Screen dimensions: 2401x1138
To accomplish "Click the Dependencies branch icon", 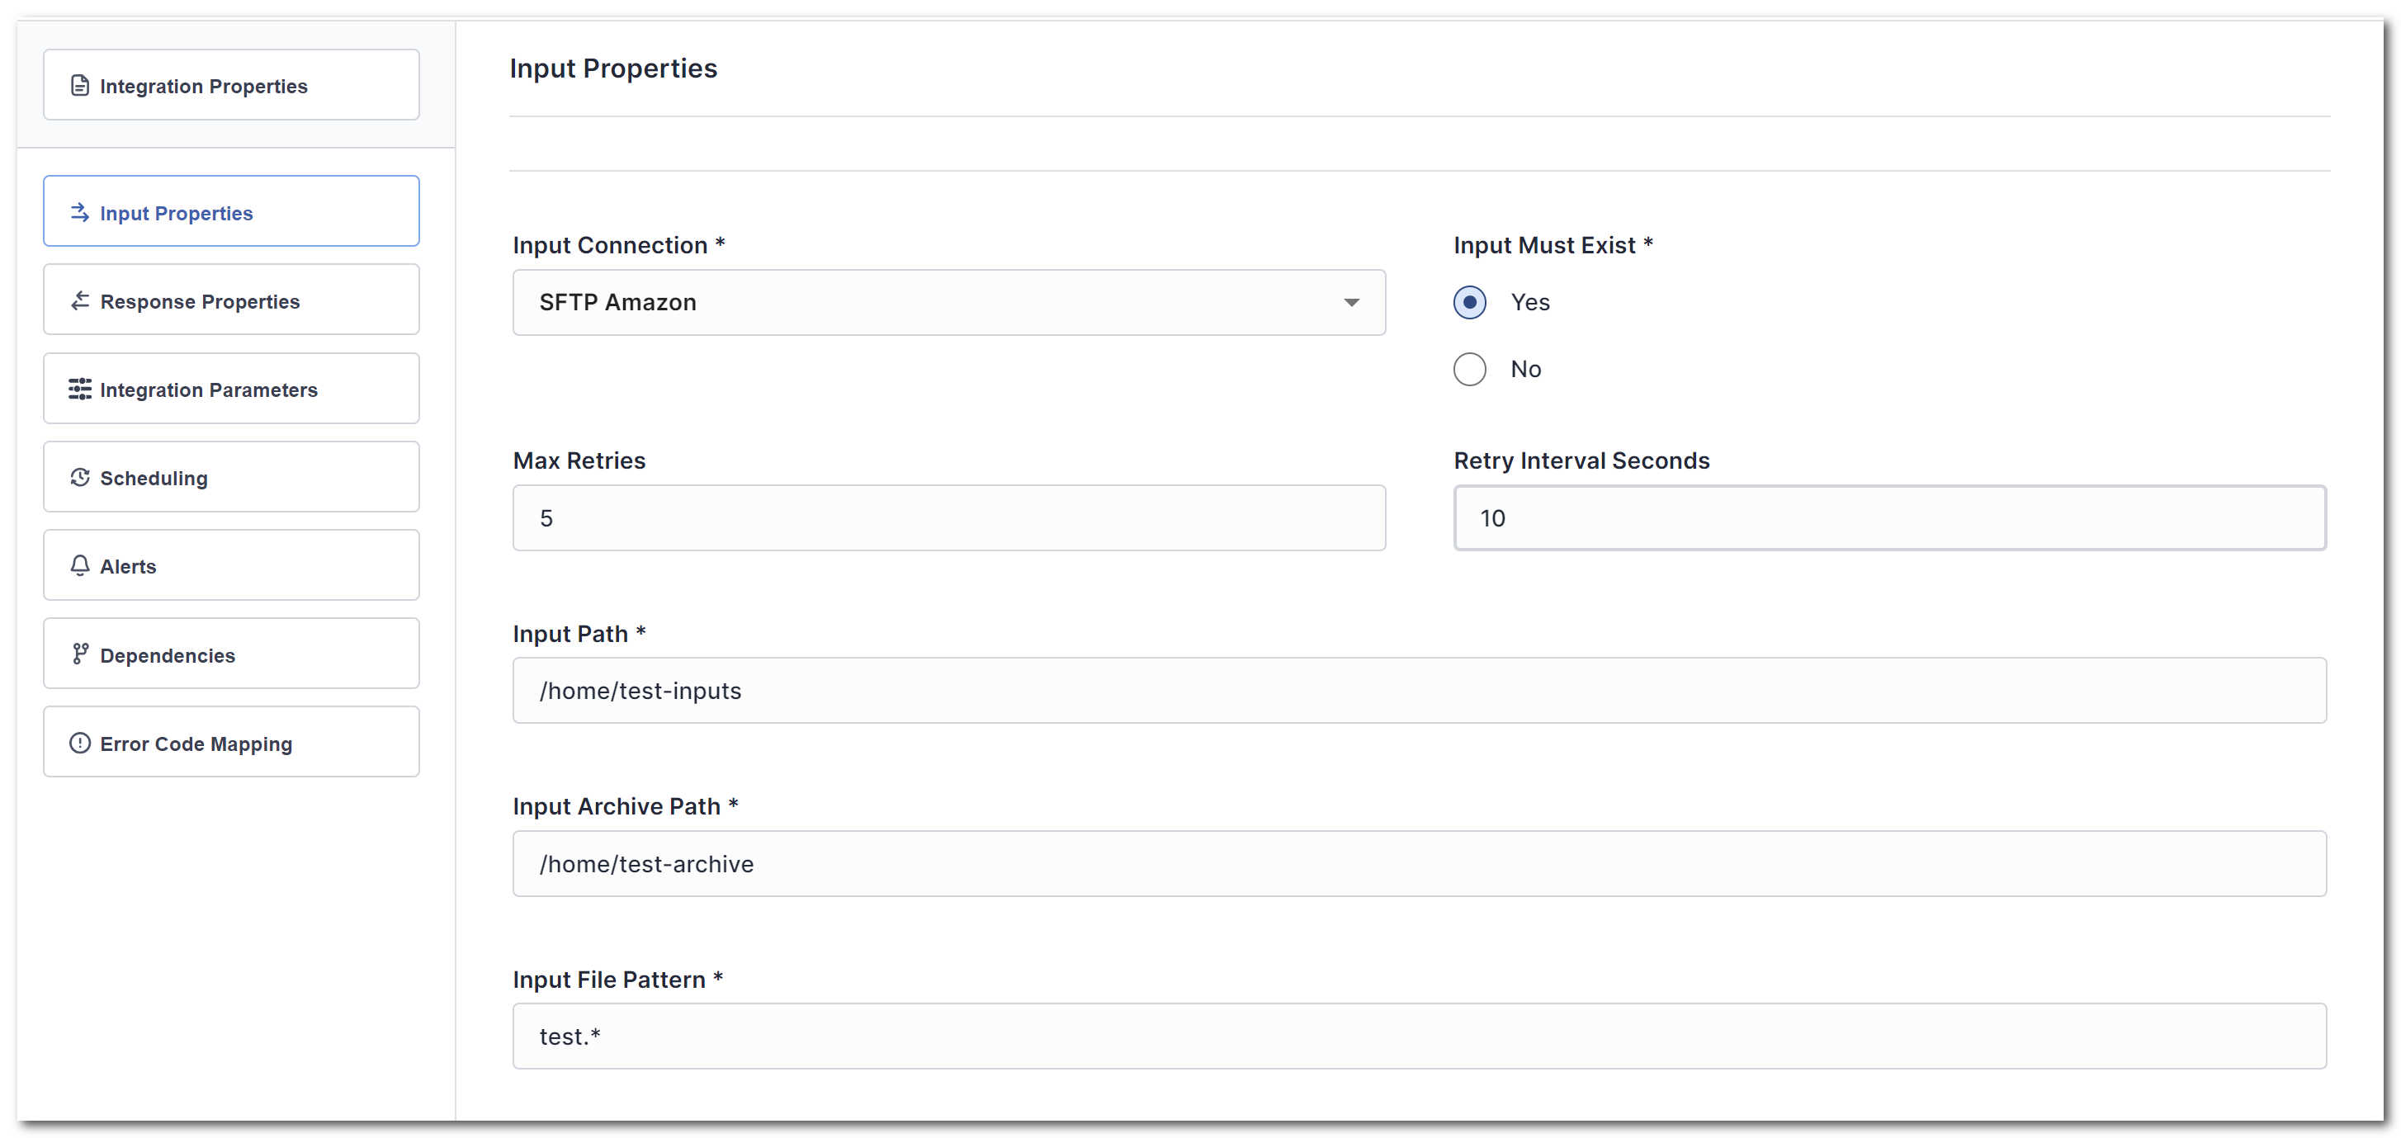I will tap(80, 654).
